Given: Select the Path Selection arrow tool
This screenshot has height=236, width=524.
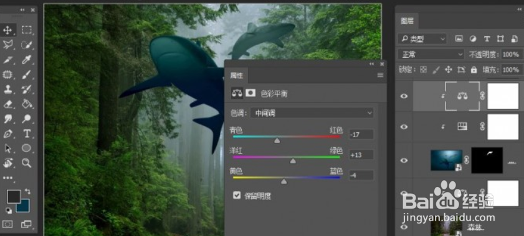Looking at the screenshot, I should coord(7,148).
